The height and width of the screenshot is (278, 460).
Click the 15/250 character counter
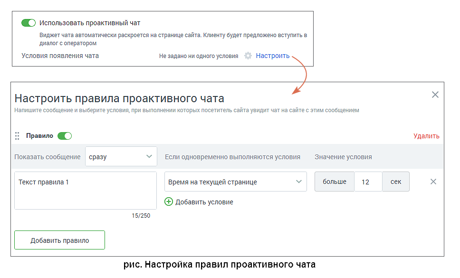pos(141,216)
